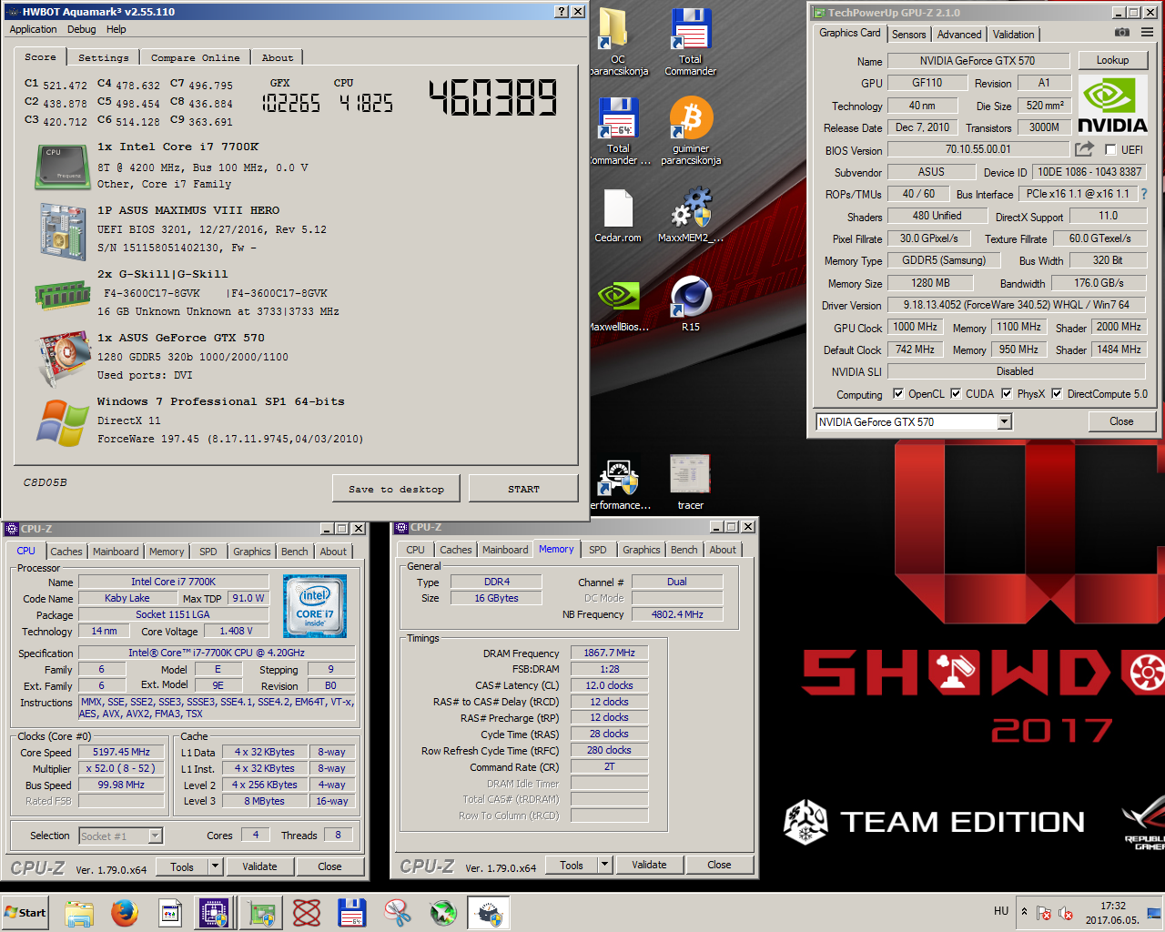Launch Firefox from the taskbar

(x=125, y=913)
